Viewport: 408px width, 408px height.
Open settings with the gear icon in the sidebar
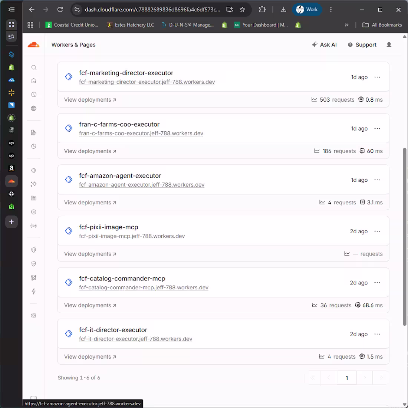pyautogui.click(x=33, y=316)
